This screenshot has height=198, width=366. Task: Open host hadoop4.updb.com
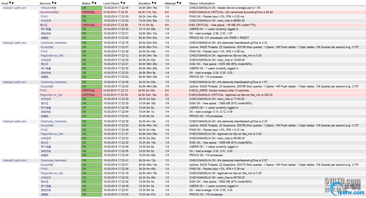15,121
